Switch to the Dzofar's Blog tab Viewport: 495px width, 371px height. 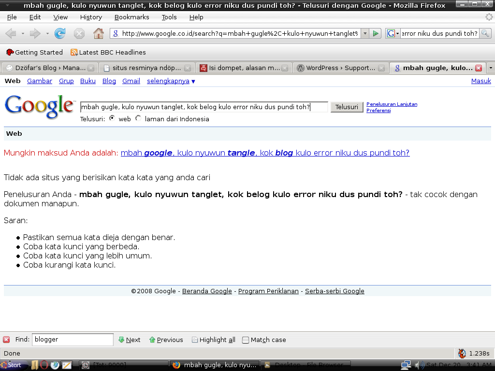(50, 68)
